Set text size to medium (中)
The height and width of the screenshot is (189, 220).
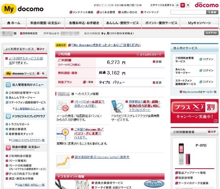183,6
